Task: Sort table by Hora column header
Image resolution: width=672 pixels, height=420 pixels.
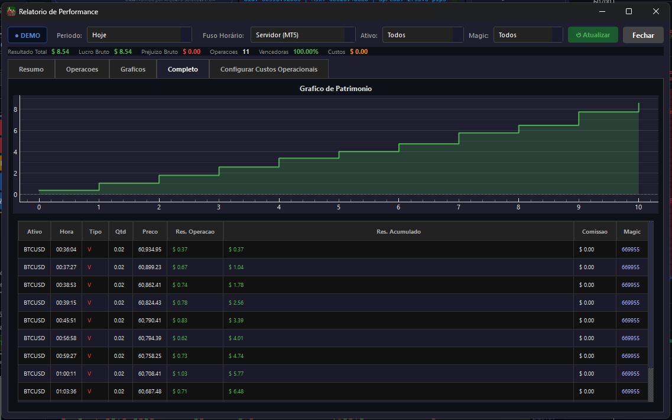Action: point(66,231)
